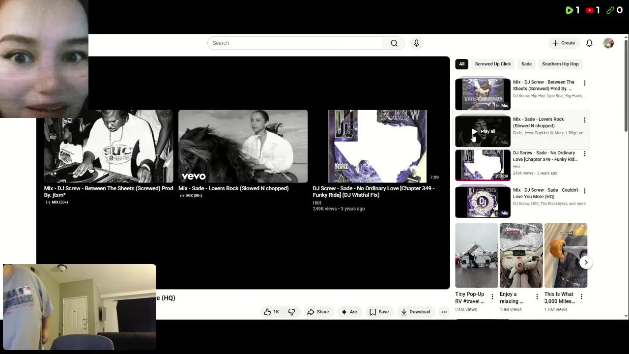Open more actions ellipsis below video
The width and height of the screenshot is (629, 354).
point(444,312)
